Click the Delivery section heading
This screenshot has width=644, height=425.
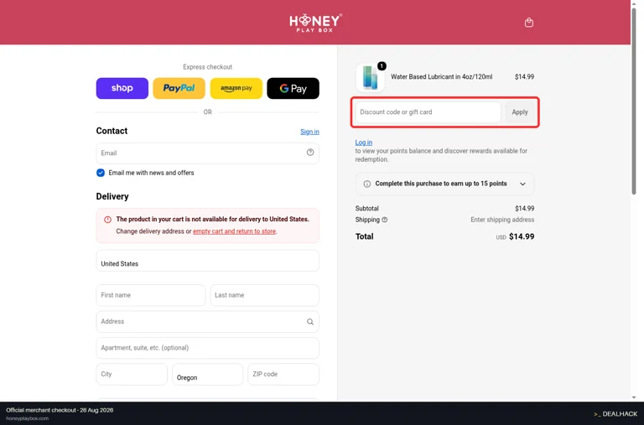(x=112, y=197)
